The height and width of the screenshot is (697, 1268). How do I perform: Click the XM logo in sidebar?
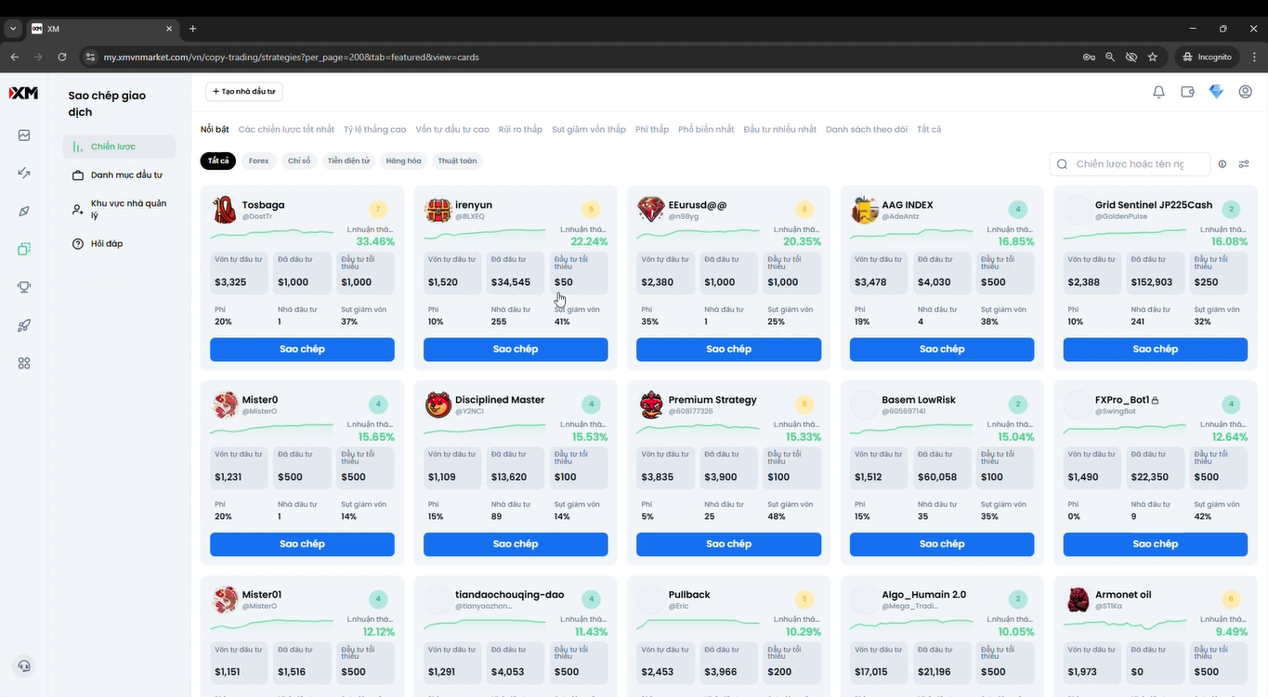point(24,93)
